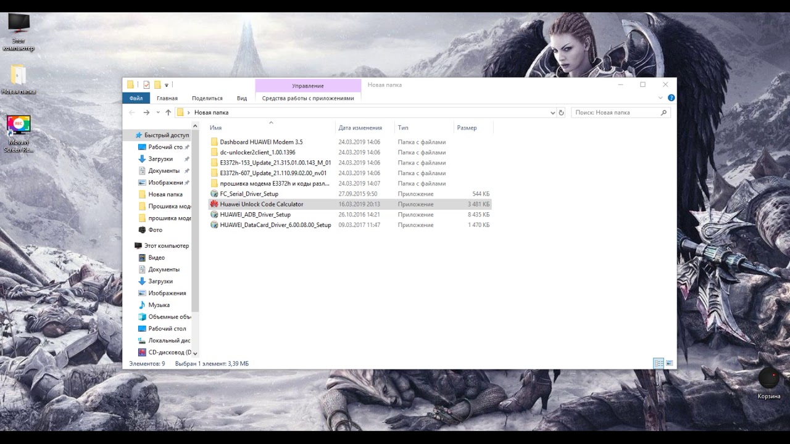
Task: Click the search box Поиск: Новая папка
Action: 621,113
